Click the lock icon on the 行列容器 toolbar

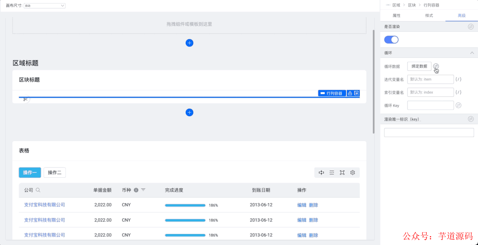tap(350, 93)
